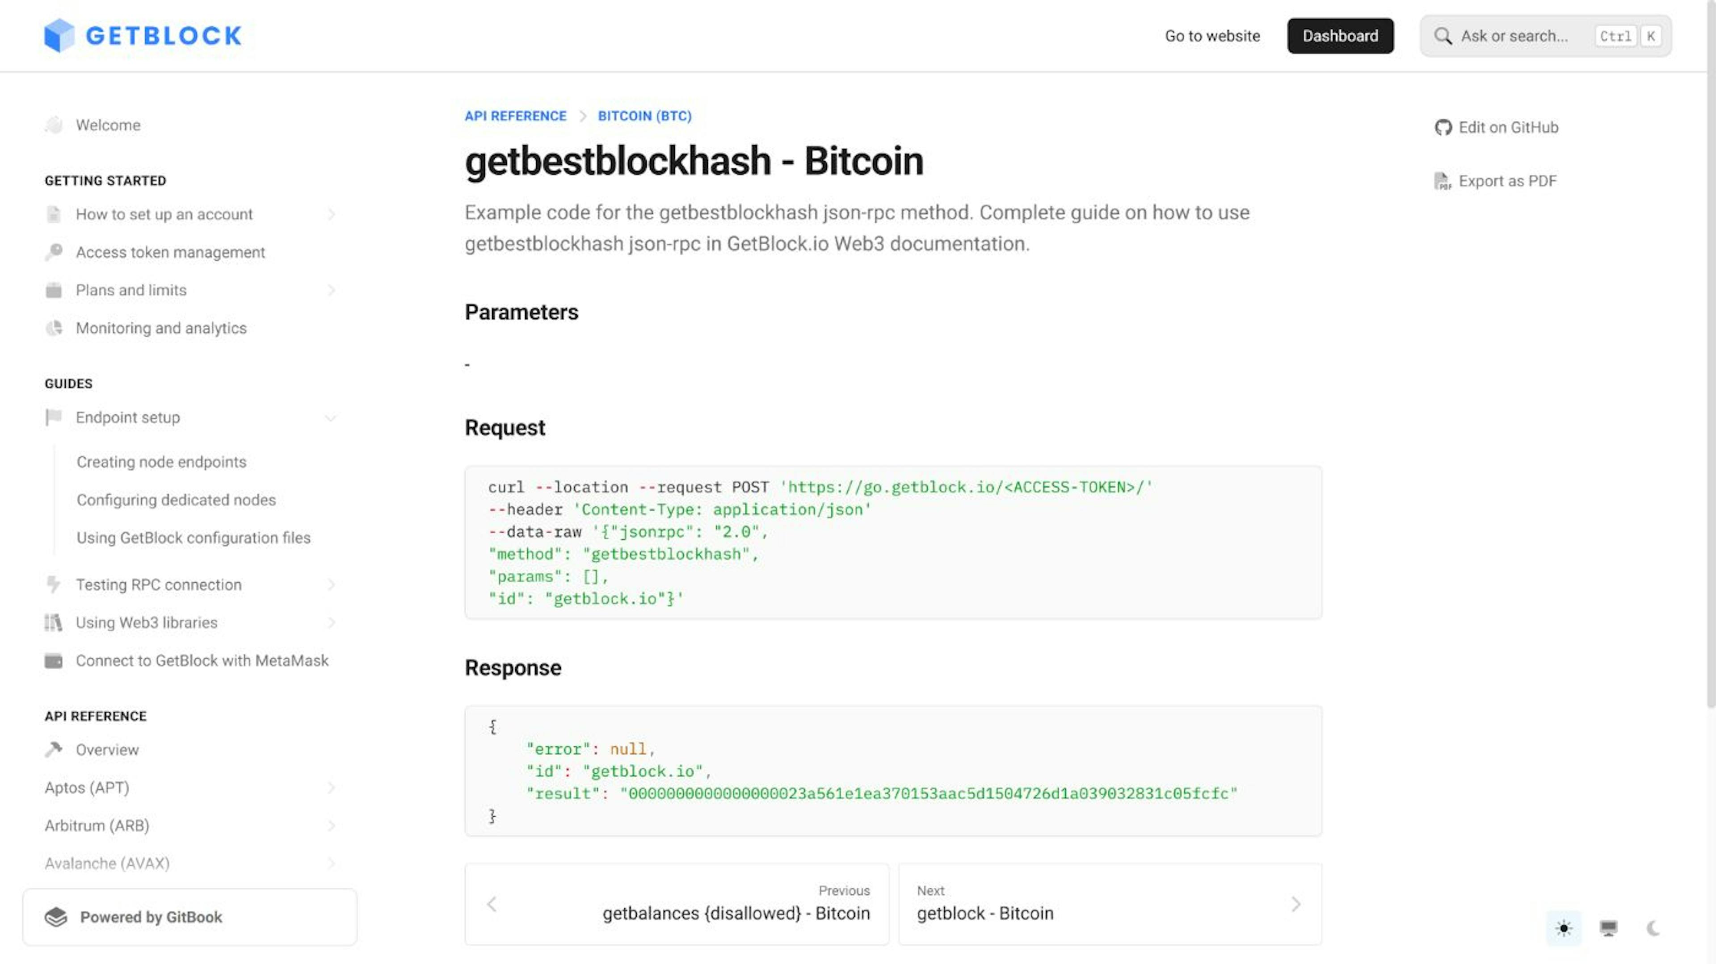Open the Monitoring and analytics page
Screen dimensions: 1716x964
coord(160,328)
